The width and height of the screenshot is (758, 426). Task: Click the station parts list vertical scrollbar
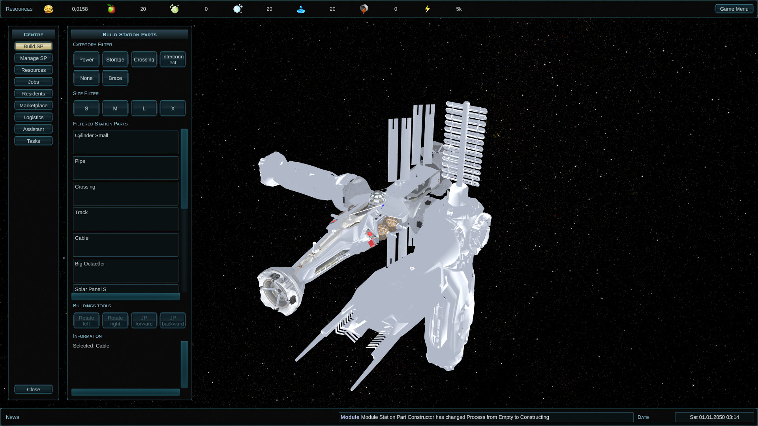coord(184,169)
